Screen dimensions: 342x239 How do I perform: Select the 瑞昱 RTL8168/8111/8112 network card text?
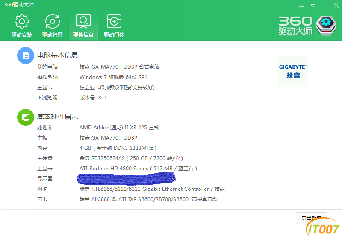(x=152, y=189)
